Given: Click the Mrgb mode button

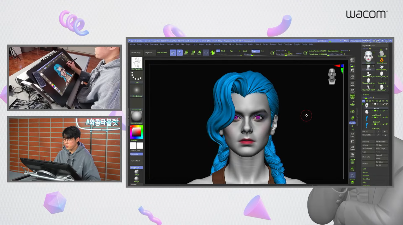Looking at the screenshot, I should tap(223, 51).
